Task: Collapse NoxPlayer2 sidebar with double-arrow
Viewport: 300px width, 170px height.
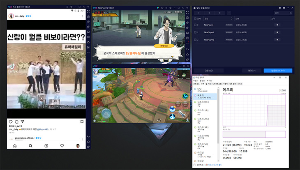Action: coord(187,8)
